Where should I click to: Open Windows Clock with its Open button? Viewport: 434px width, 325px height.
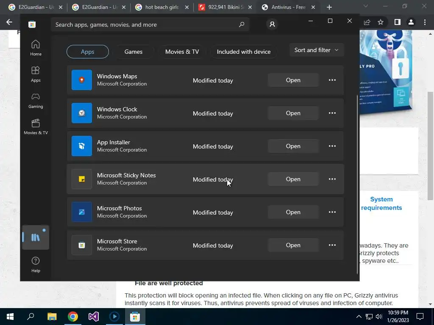pos(293,113)
